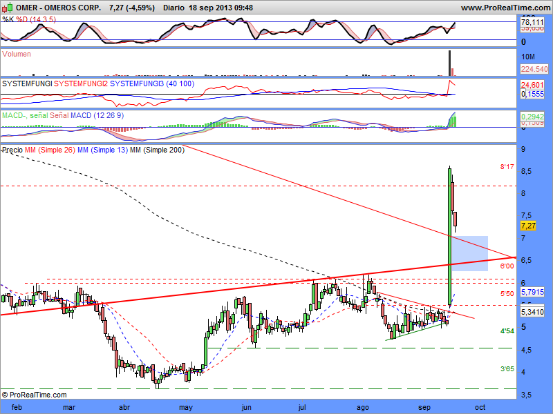553x414 pixels.
Task: Click the "Volumen" panel label
Action: tap(17, 54)
